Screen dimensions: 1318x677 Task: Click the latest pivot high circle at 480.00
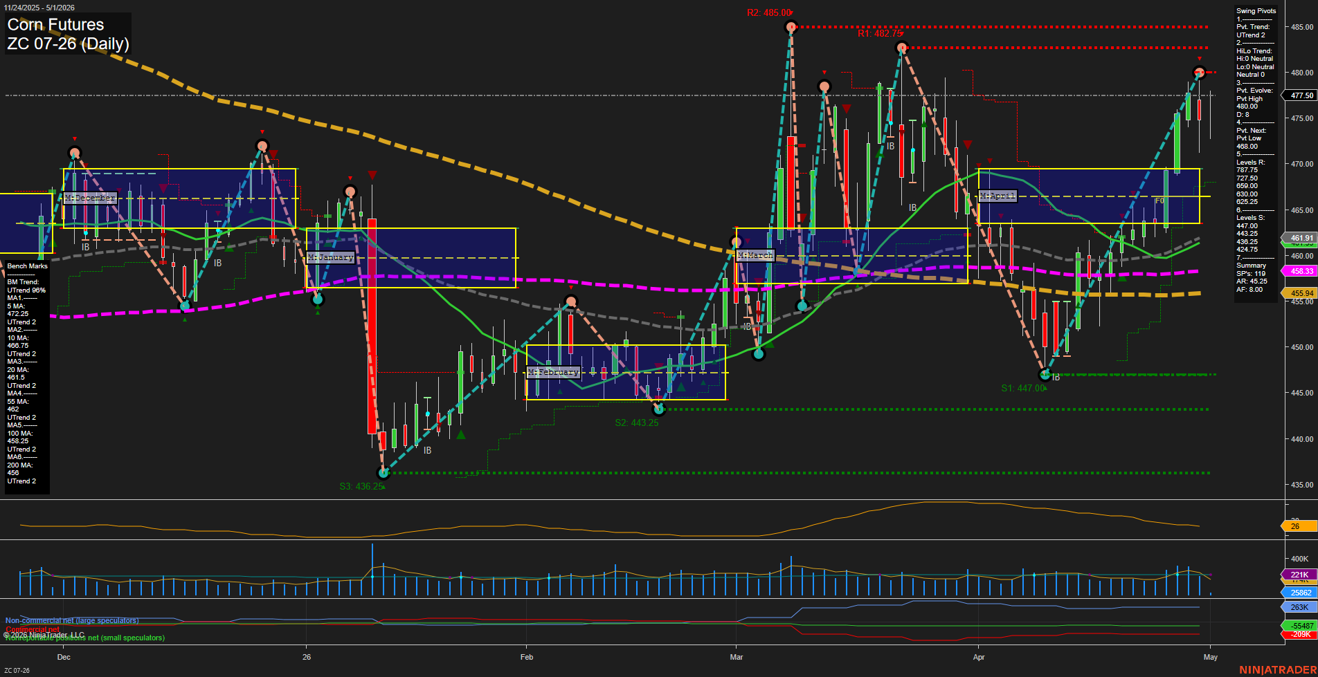(1200, 73)
